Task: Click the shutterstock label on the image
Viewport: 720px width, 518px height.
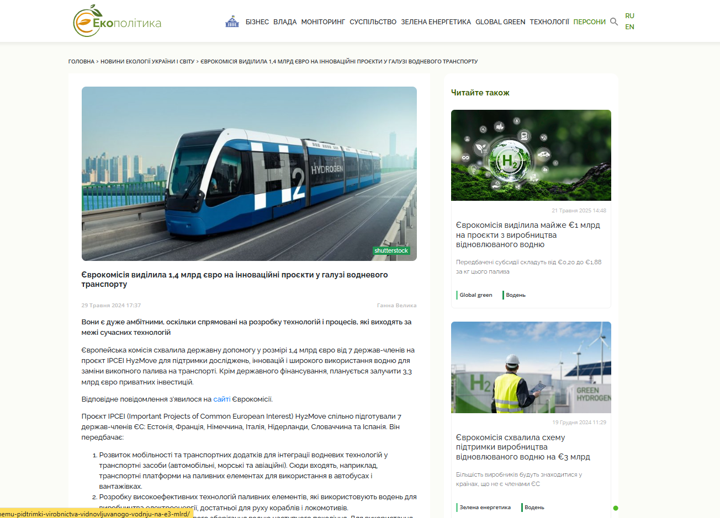Action: [391, 251]
